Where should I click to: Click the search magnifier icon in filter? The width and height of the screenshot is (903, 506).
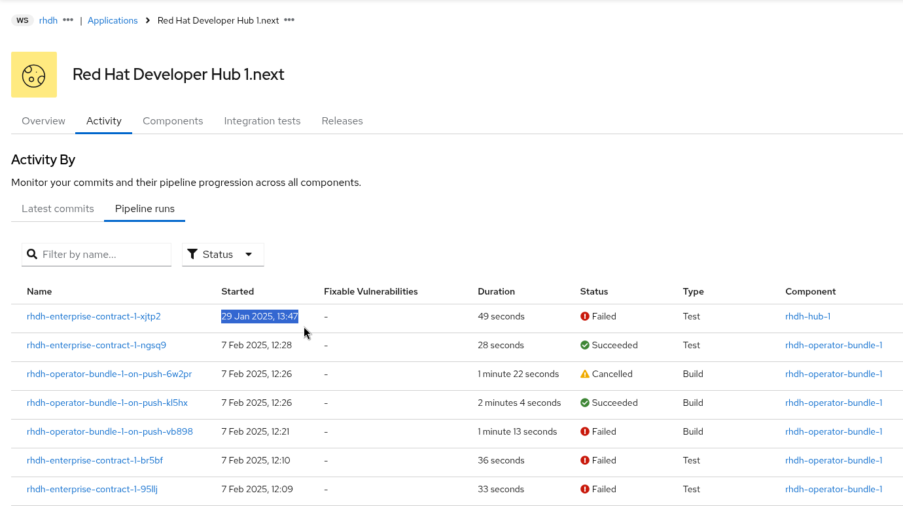[x=32, y=254]
